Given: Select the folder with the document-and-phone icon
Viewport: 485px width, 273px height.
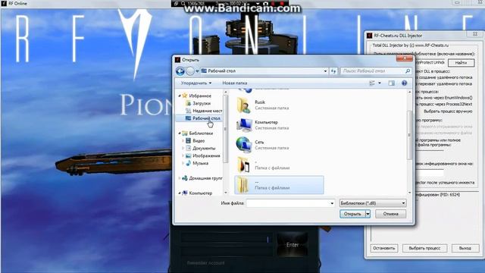Looking at the screenshot, I should [x=278, y=165].
